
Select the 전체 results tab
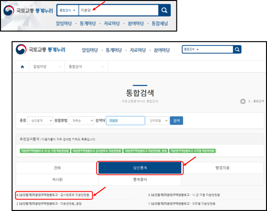[x=57, y=168]
